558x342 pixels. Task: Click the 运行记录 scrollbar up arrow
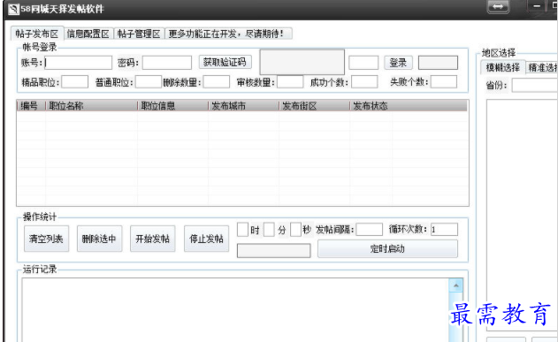click(456, 285)
